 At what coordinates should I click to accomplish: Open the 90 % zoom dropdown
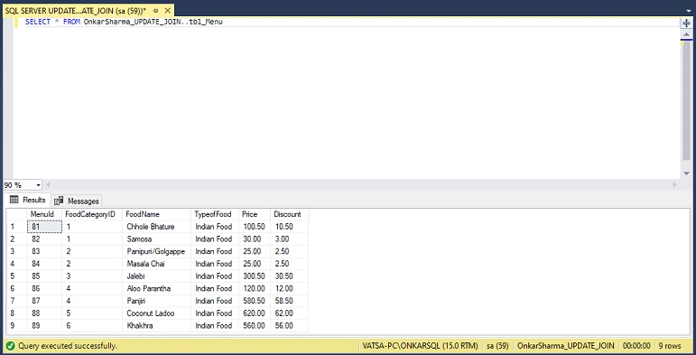[39, 185]
